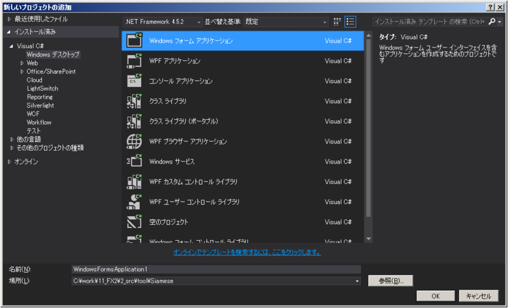Click the 参照(B)... browse button
508x308 pixels.
(391, 281)
